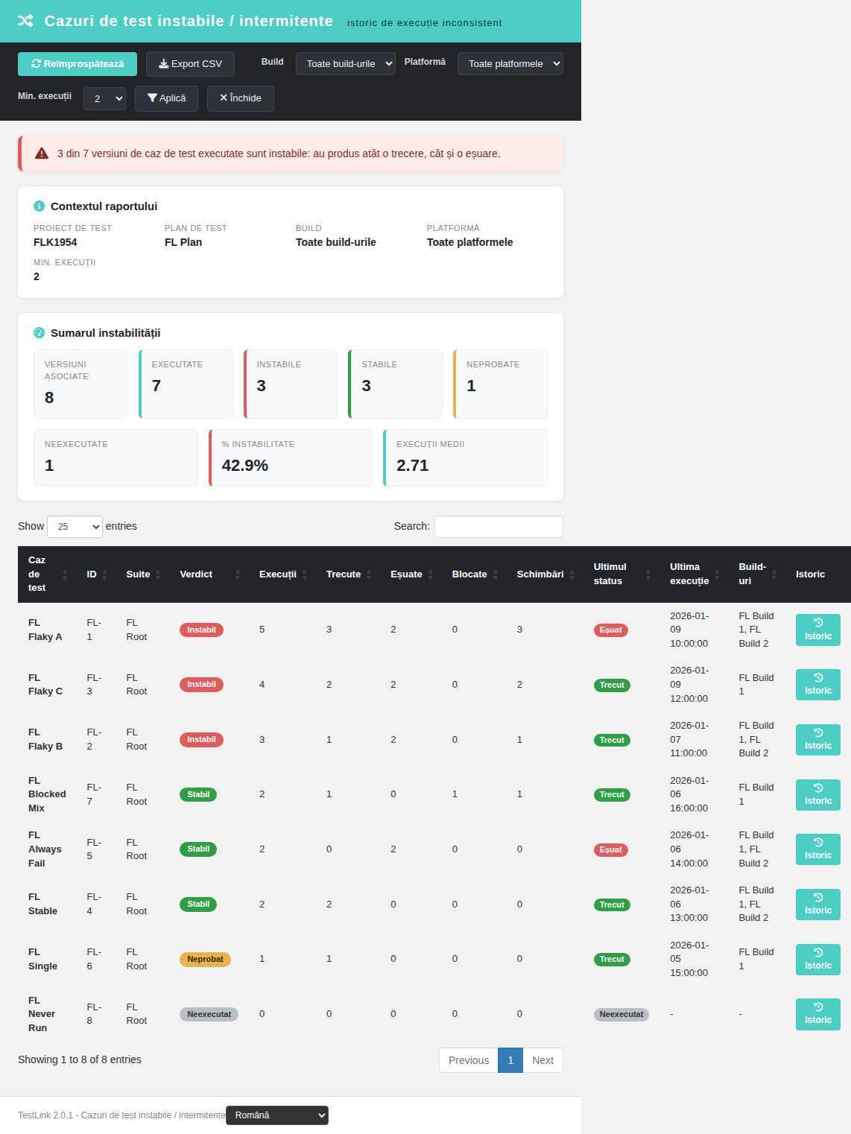Focus the Search input field

click(x=499, y=527)
